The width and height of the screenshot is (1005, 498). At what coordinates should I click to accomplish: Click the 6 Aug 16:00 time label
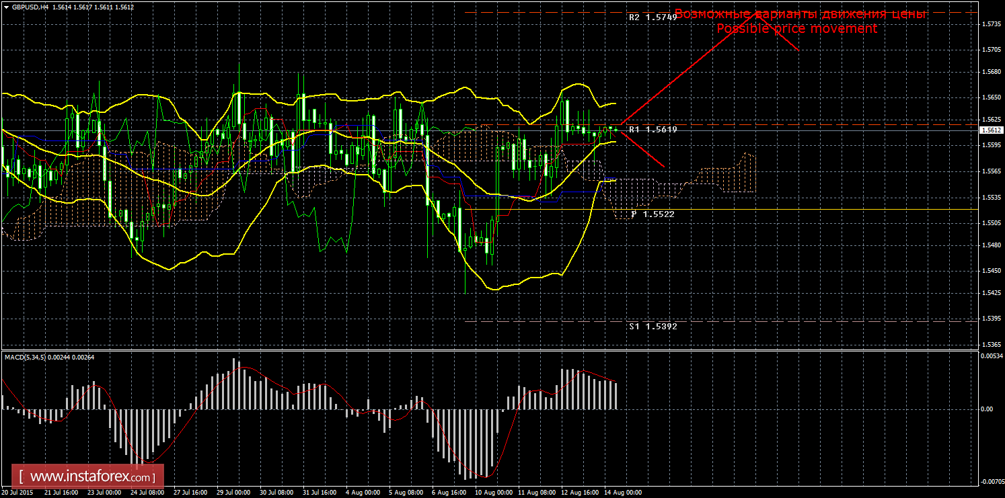(448, 493)
